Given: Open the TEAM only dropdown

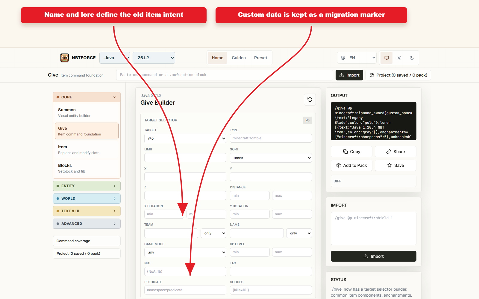Looking at the screenshot, I should pos(213,233).
